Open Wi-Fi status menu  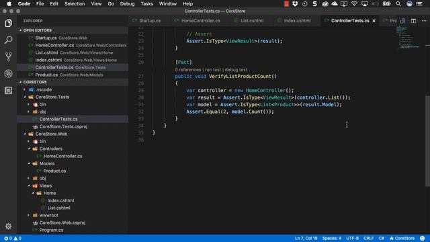354,3
